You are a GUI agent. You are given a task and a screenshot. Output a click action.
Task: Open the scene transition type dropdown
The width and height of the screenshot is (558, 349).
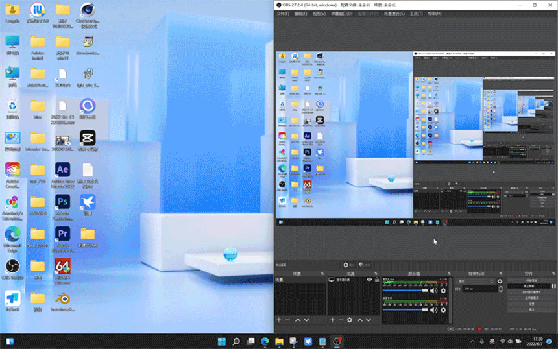point(475,281)
